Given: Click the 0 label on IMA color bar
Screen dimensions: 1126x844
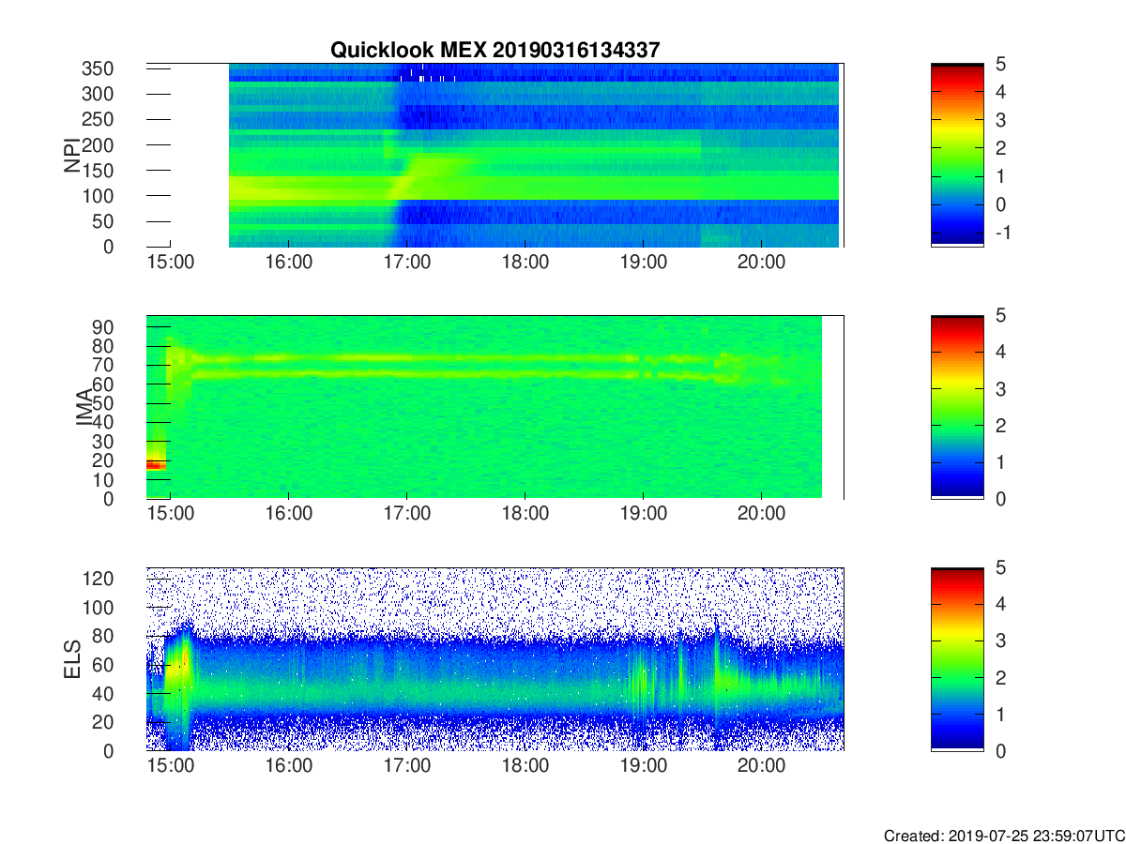Looking at the screenshot, I should pyautogui.click(x=1000, y=499).
